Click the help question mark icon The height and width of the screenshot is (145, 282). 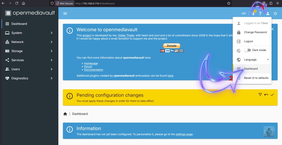coord(260,14)
